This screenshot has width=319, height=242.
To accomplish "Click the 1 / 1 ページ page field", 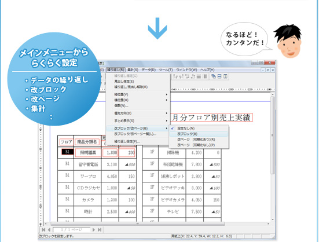I will (x=71, y=230).
